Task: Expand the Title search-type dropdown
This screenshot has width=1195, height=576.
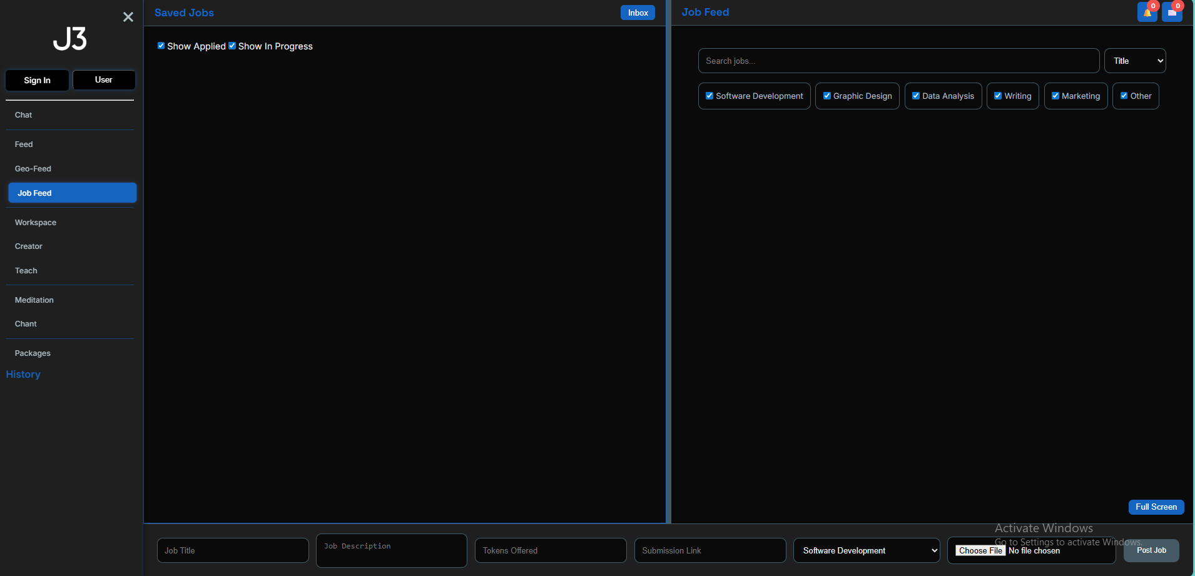Action: (x=1135, y=61)
